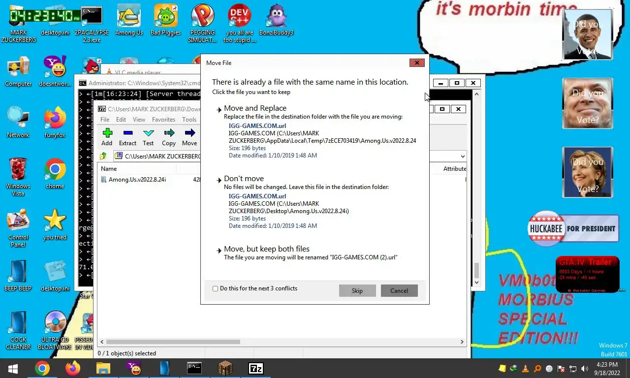630x378 pixels.
Task: Open the Control Panel desktop icon
Action: [18, 228]
